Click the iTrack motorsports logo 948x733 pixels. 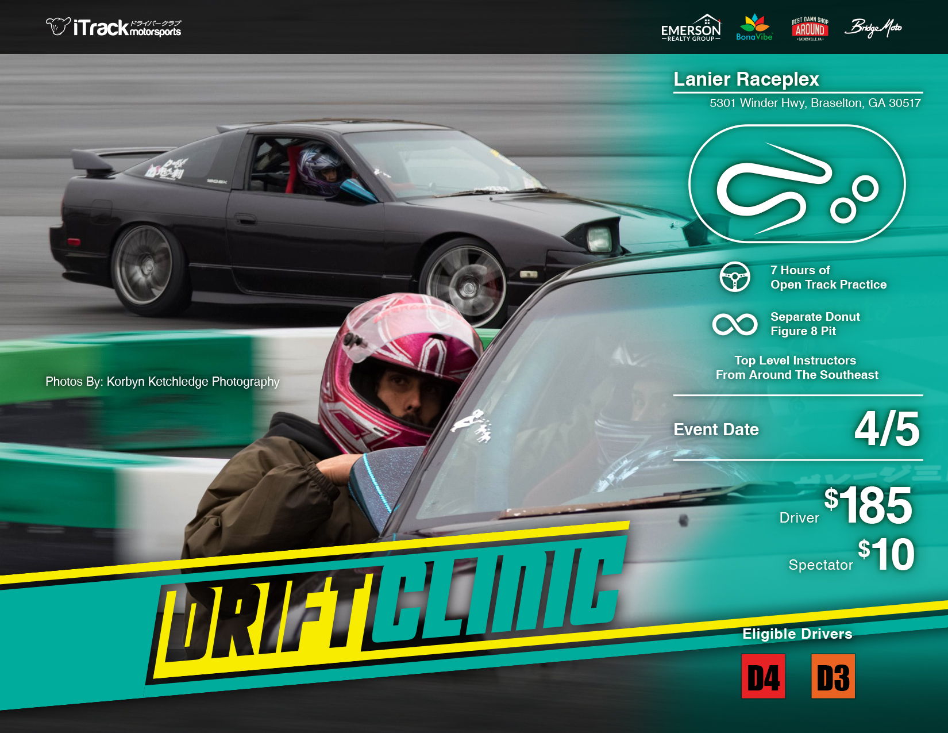(113, 27)
